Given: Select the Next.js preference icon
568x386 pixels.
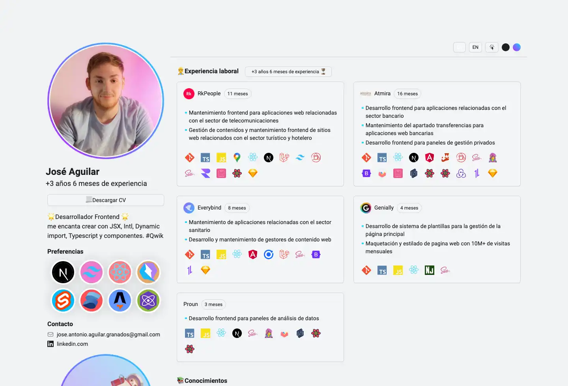Looking at the screenshot, I should coord(63,272).
